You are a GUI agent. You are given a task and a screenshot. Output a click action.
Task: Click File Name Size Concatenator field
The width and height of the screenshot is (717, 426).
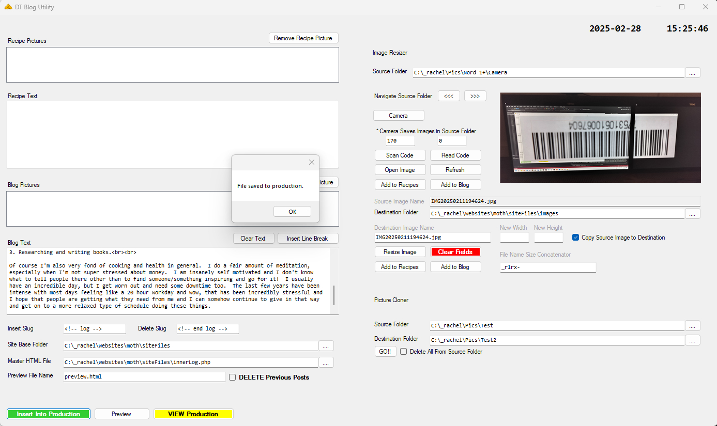(548, 267)
